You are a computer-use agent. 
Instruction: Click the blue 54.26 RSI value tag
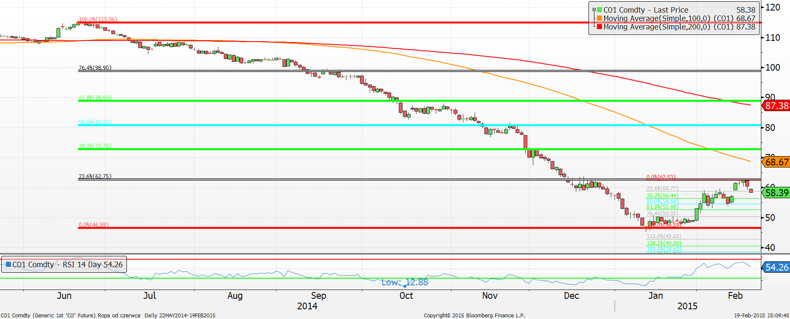click(x=776, y=267)
